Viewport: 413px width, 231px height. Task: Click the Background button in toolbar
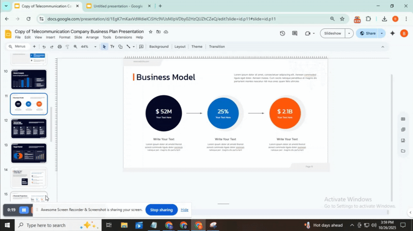[158, 47]
